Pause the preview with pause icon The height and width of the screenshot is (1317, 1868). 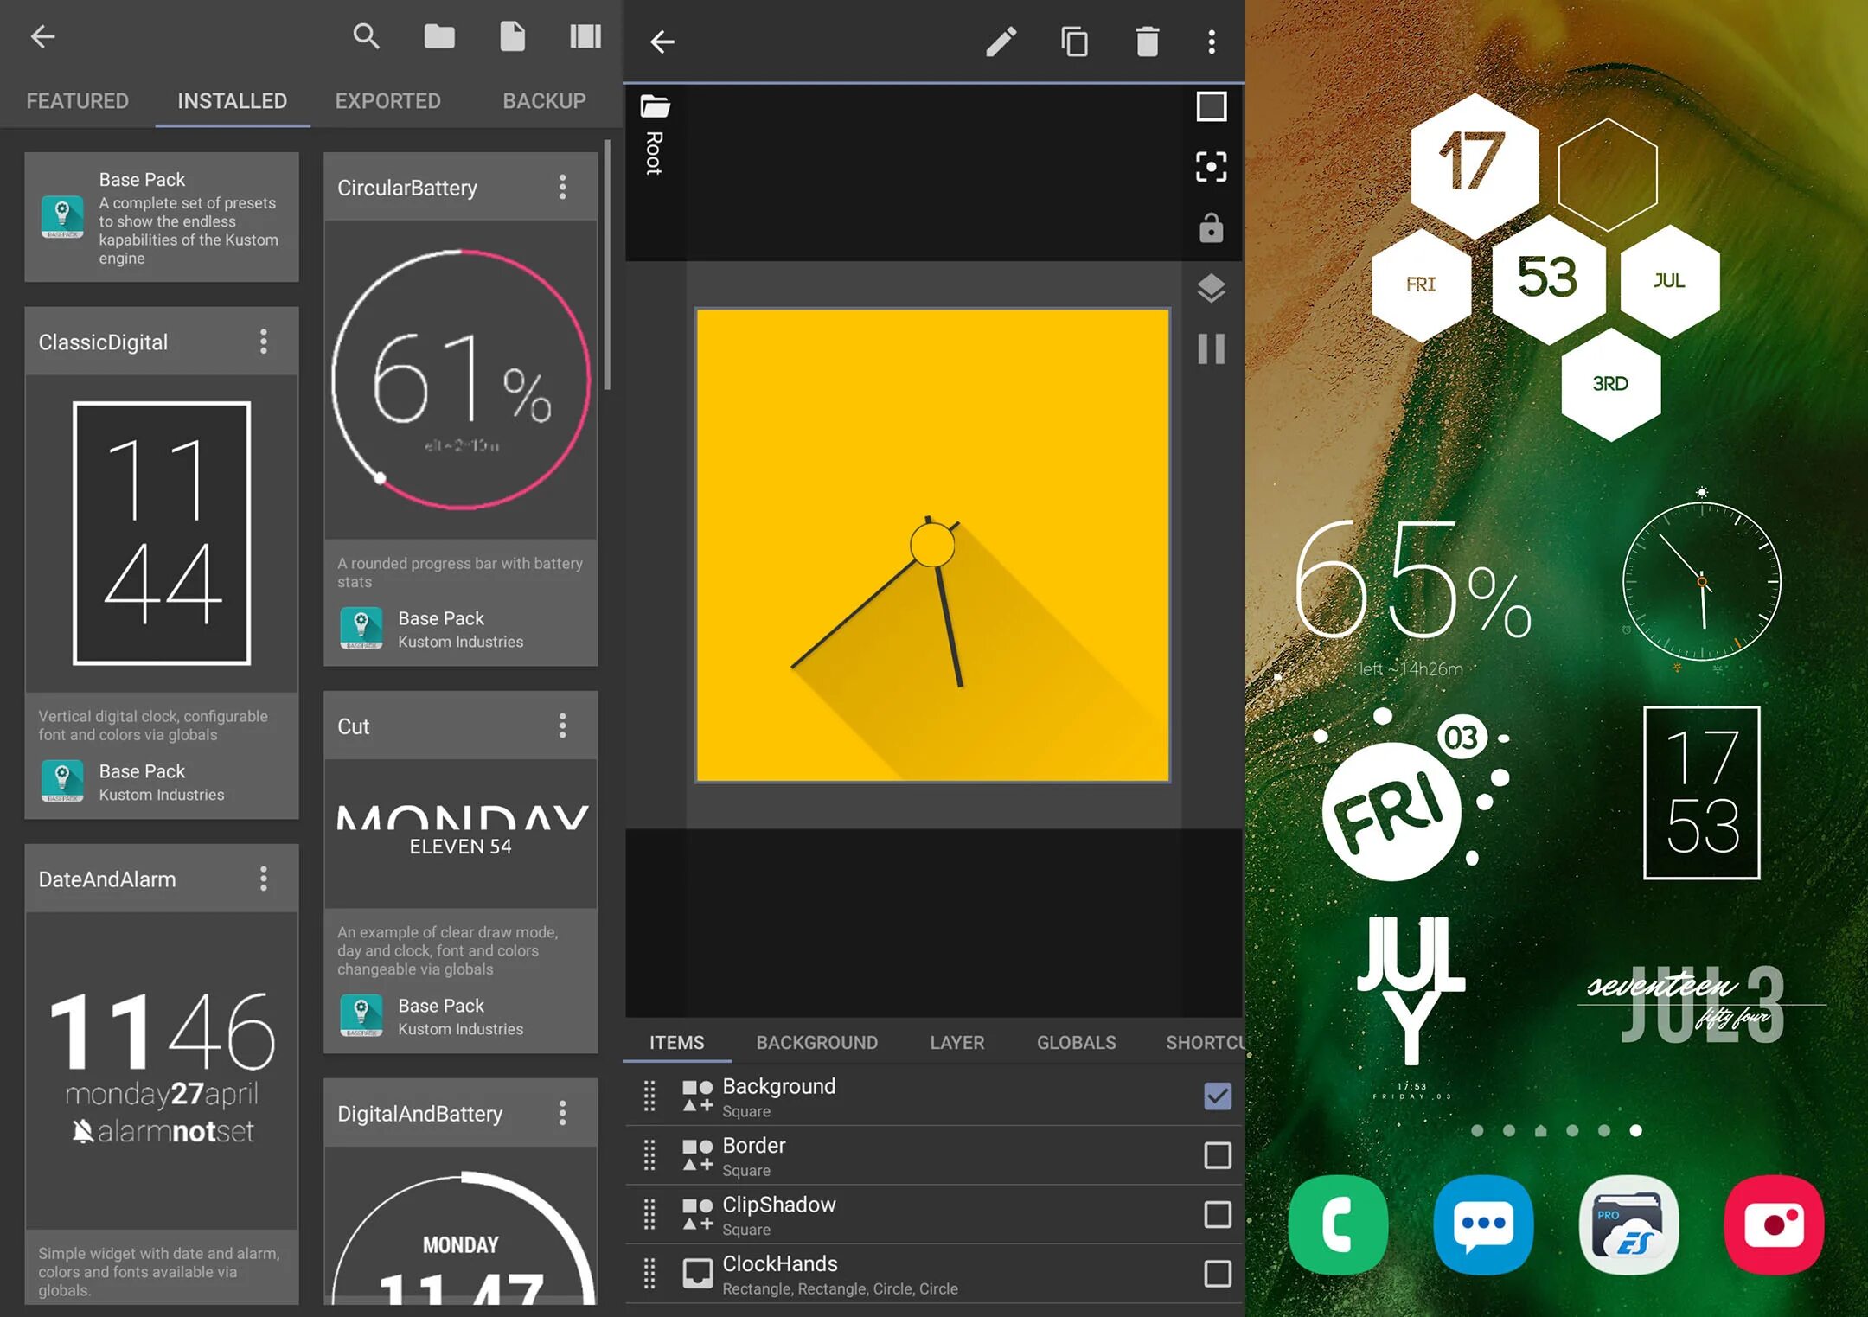click(1211, 348)
